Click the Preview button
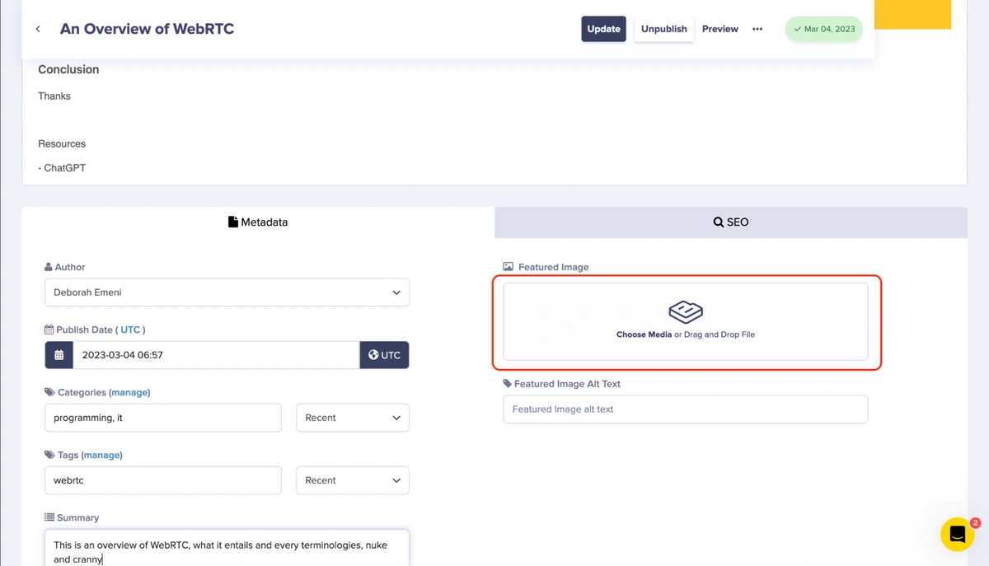The width and height of the screenshot is (989, 566). click(x=719, y=29)
